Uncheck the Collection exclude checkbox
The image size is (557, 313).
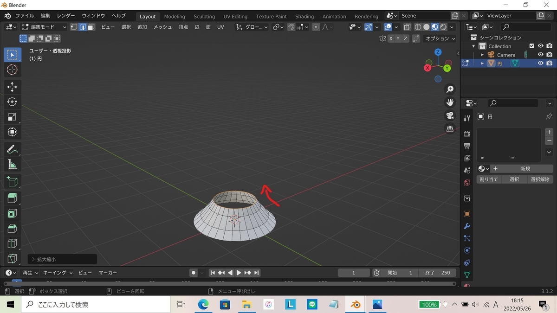(532, 46)
